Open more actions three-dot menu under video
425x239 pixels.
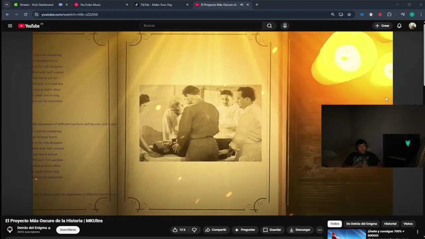coord(319,230)
